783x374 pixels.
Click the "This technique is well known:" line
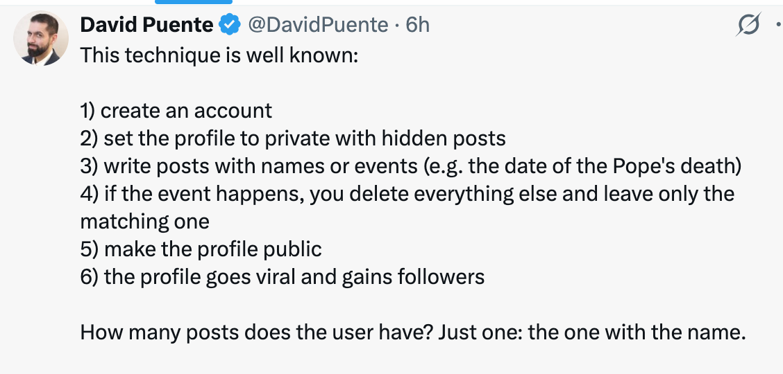coord(219,55)
